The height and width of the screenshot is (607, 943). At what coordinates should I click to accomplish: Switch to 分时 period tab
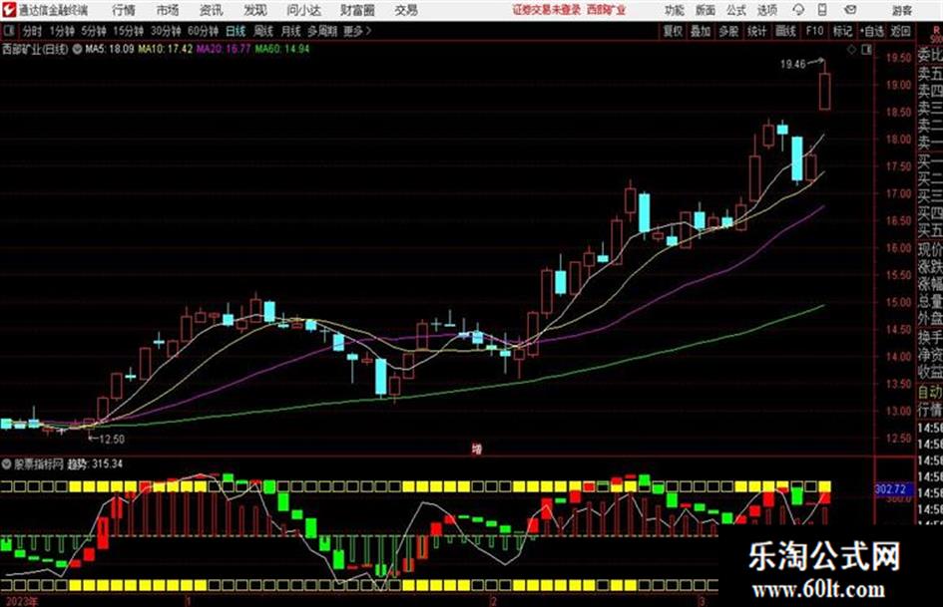[32, 31]
